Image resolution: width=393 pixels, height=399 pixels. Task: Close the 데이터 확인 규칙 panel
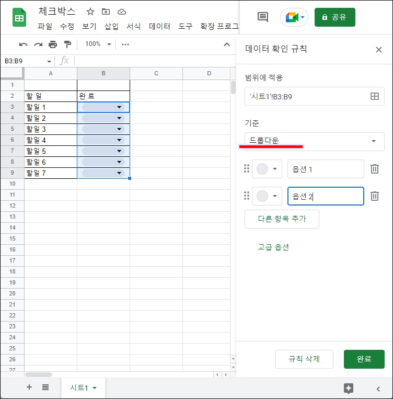tap(379, 50)
